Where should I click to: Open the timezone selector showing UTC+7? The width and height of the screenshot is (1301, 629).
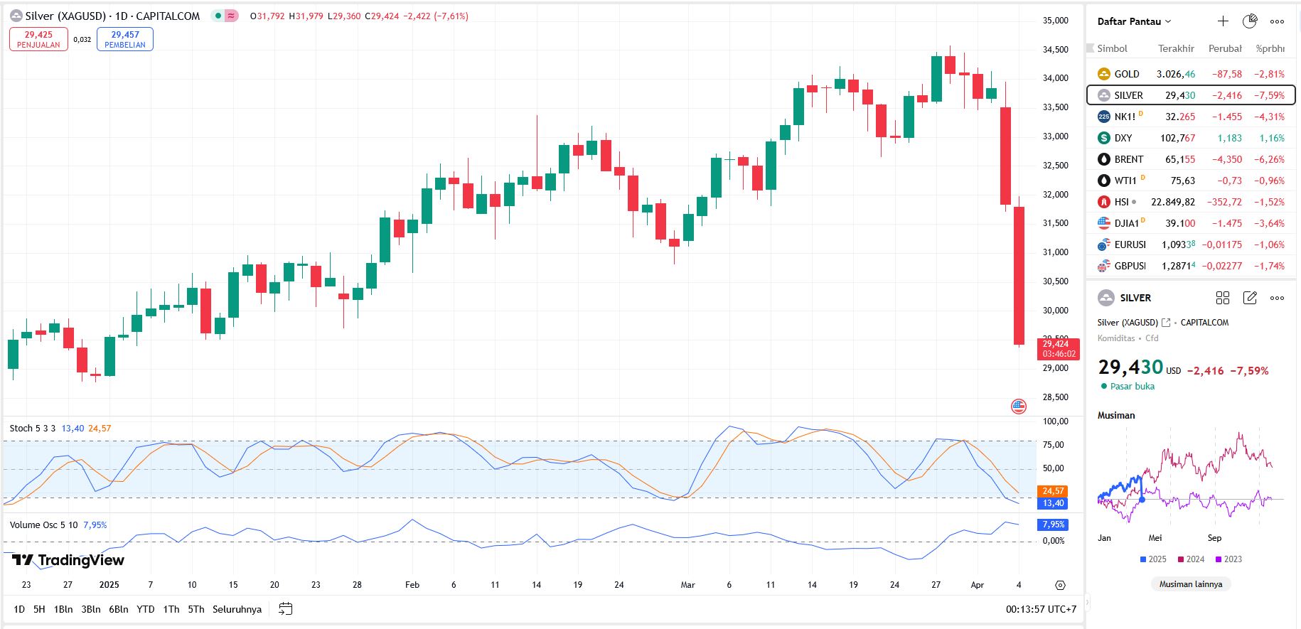[x=1041, y=609]
